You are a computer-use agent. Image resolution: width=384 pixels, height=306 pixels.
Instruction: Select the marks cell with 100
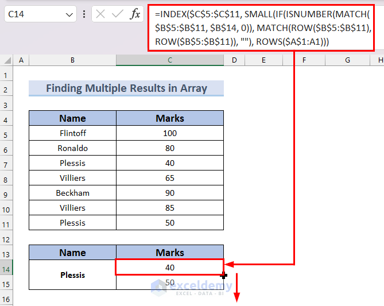170,133
